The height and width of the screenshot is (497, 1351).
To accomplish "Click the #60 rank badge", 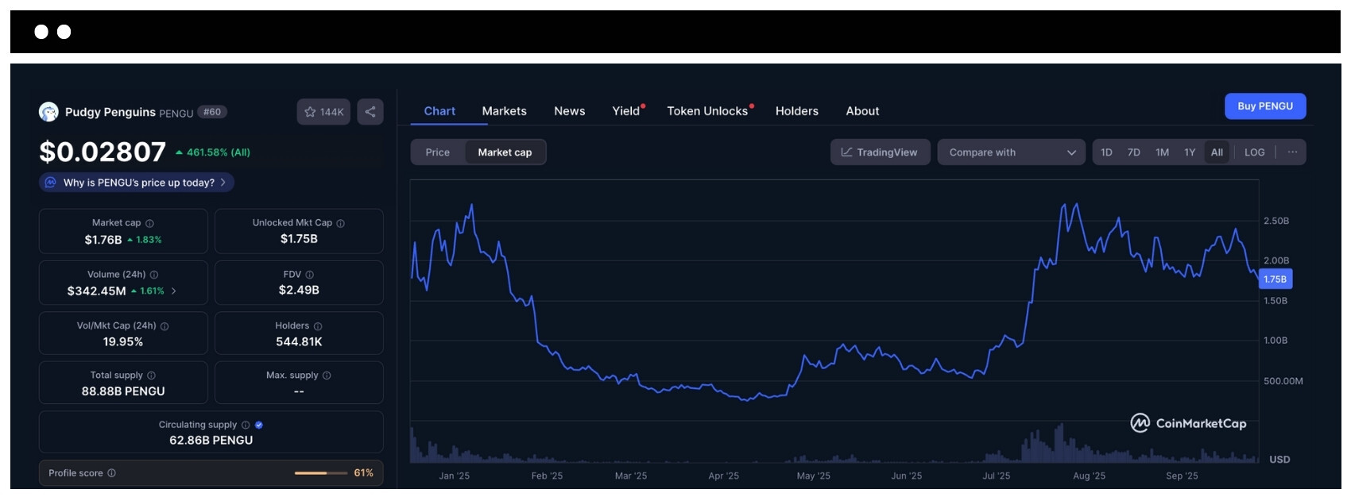I will 212,112.
